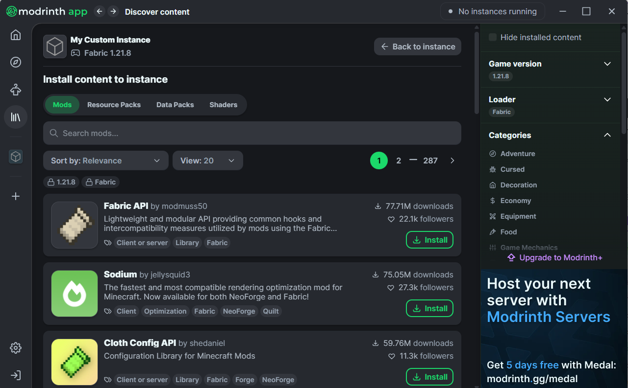Click page 1 button

click(379, 160)
